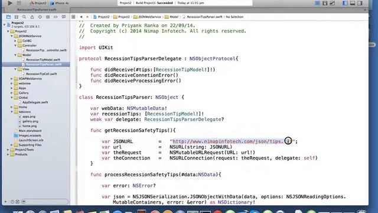Open the Find navigator magnifier icon
The image size is (378, 213).
[24, 17]
